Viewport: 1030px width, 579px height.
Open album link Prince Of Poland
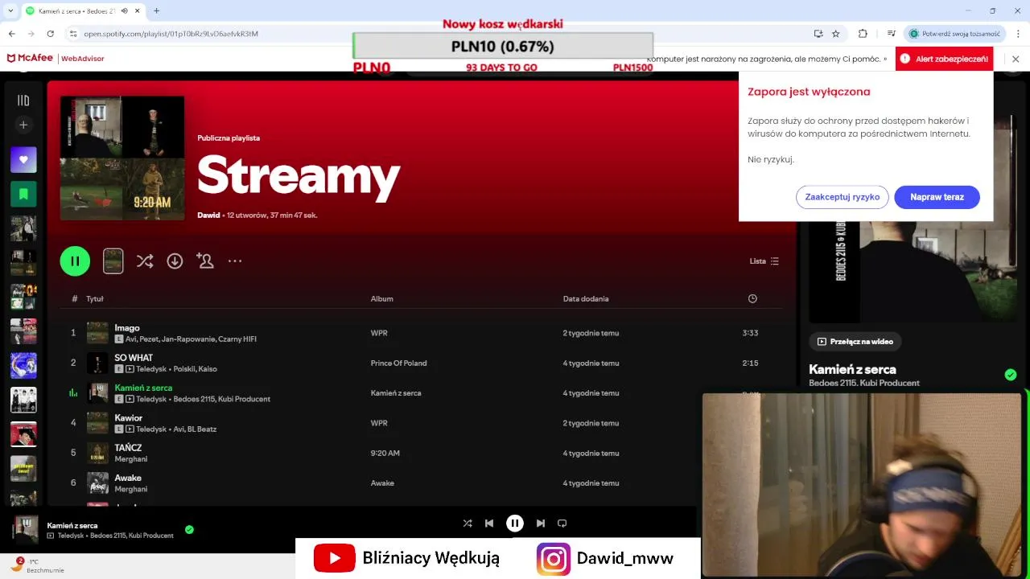[398, 363]
